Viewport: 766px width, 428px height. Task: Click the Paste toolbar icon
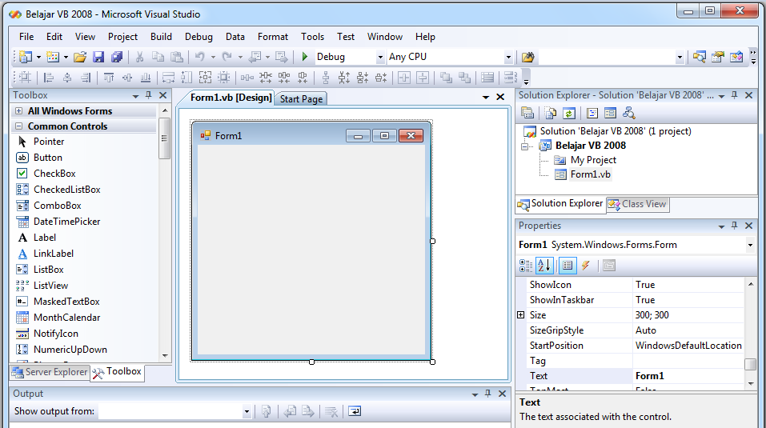coord(176,57)
